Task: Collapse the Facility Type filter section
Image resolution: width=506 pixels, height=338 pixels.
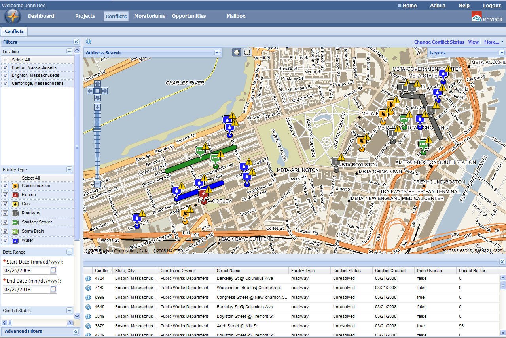Action: tap(69, 170)
